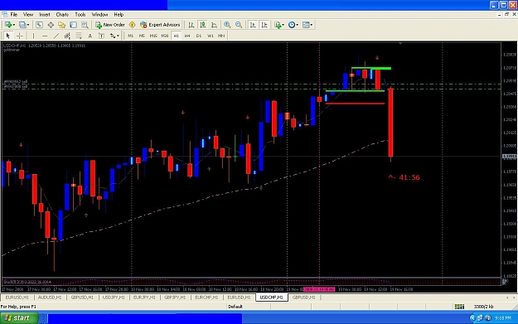The height and width of the screenshot is (324, 518).
Task: Click the connection bars icon in status bar
Action: pyautogui.click(x=459, y=307)
